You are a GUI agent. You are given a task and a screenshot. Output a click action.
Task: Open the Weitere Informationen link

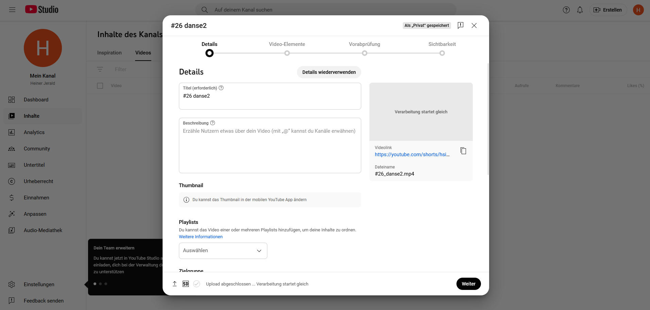click(201, 237)
